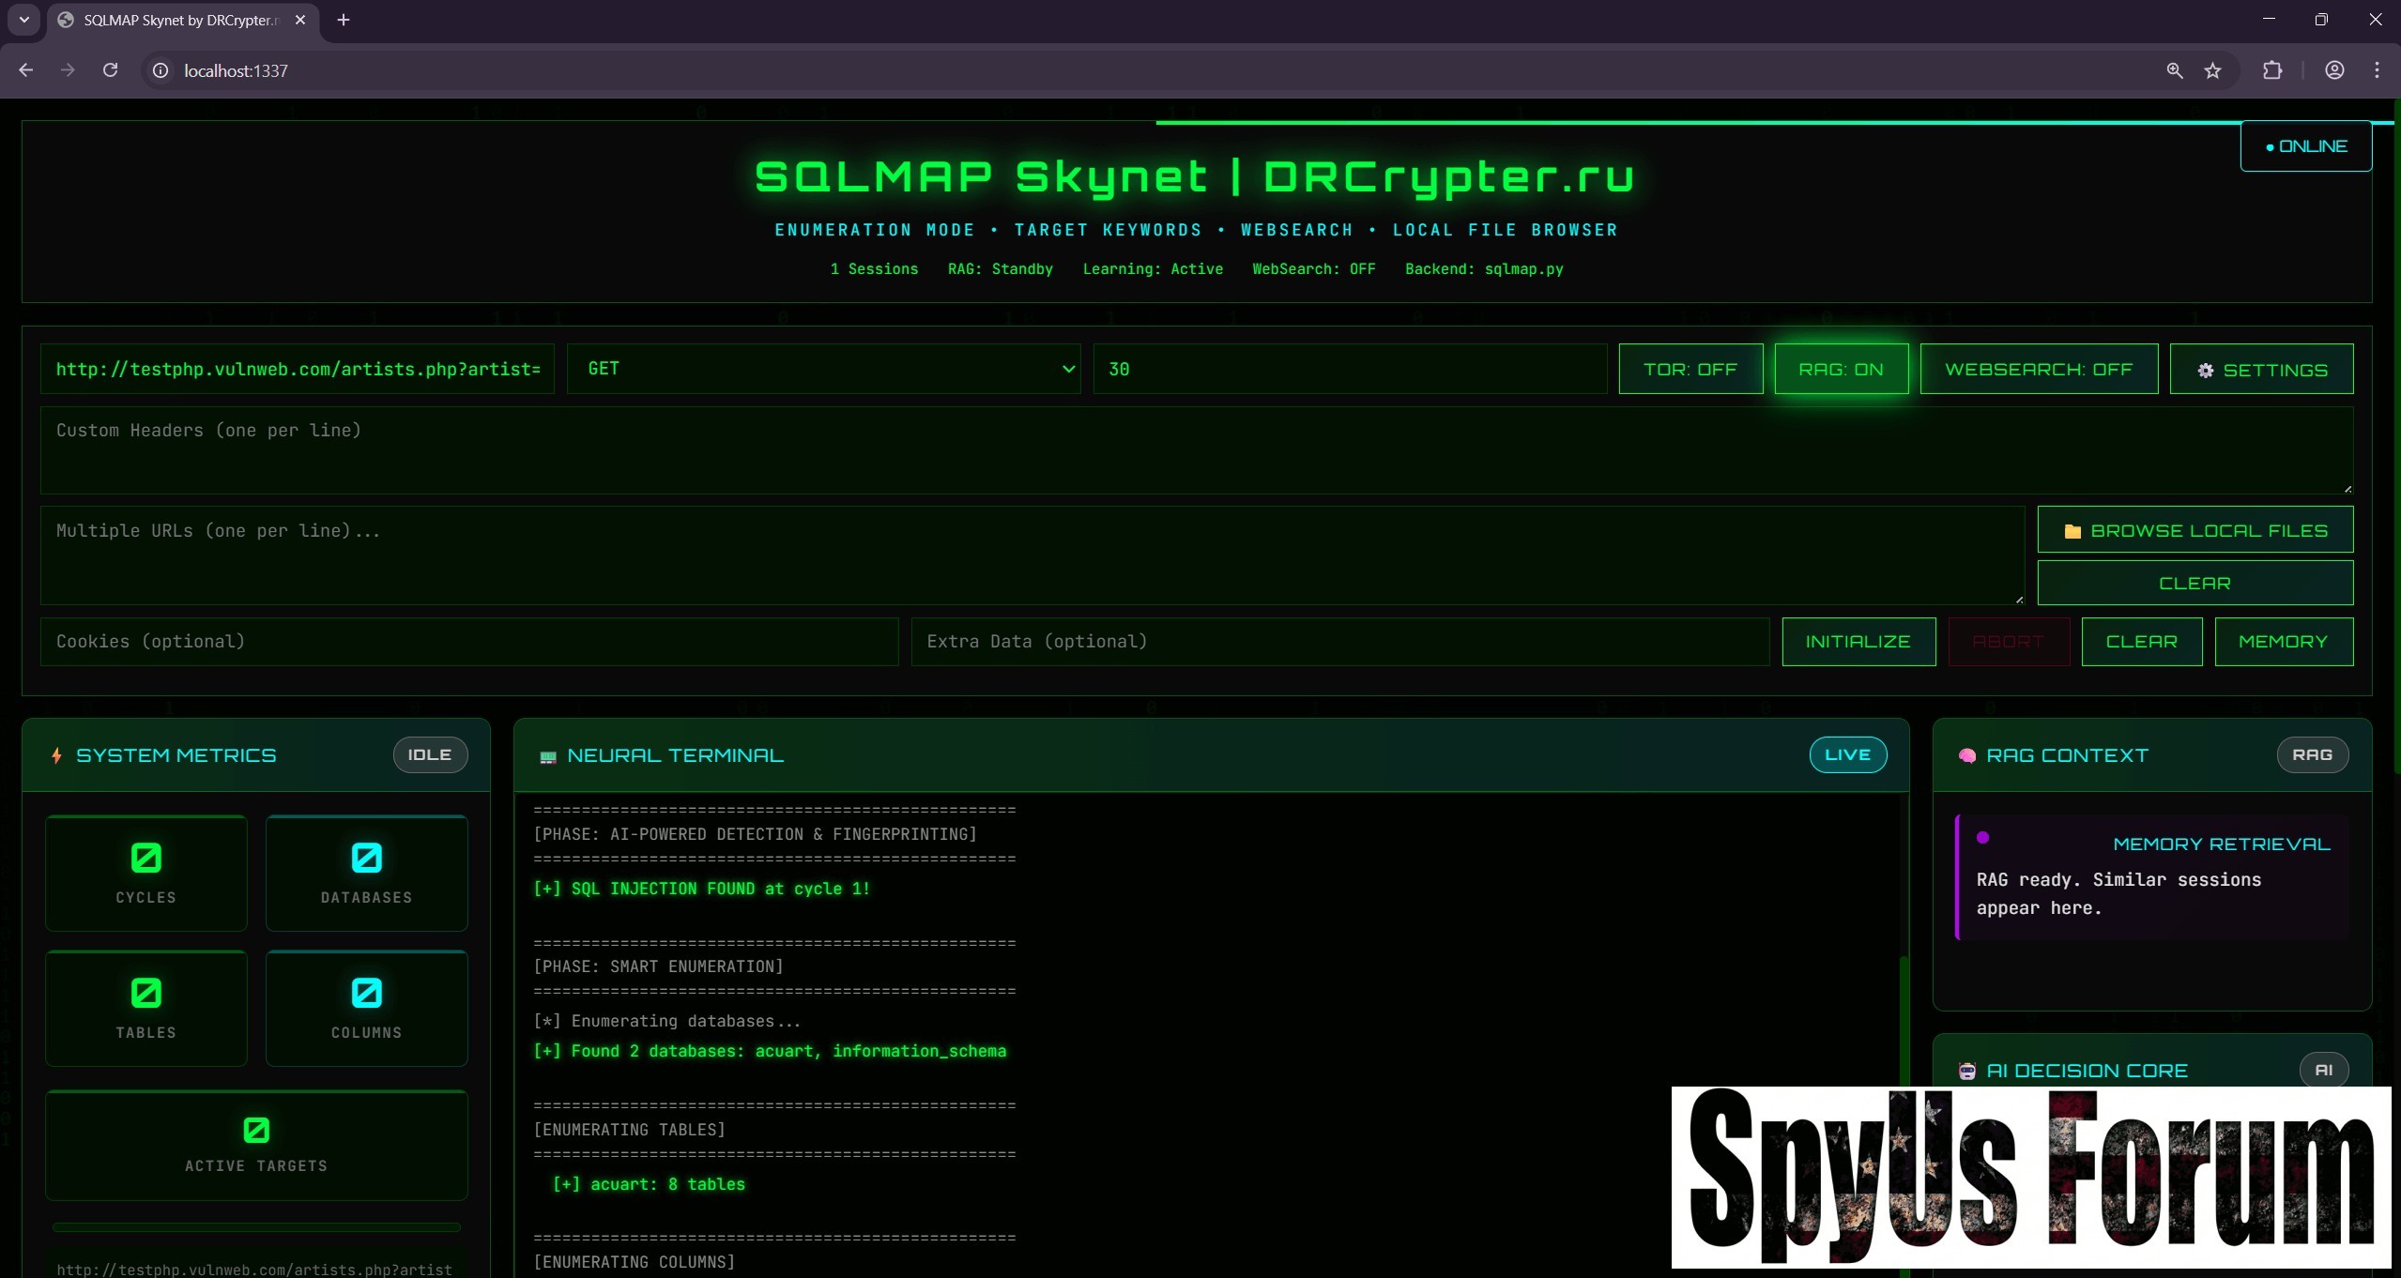Open the browser extensions puzzle icon
The width and height of the screenshot is (2401, 1278).
(x=2272, y=70)
